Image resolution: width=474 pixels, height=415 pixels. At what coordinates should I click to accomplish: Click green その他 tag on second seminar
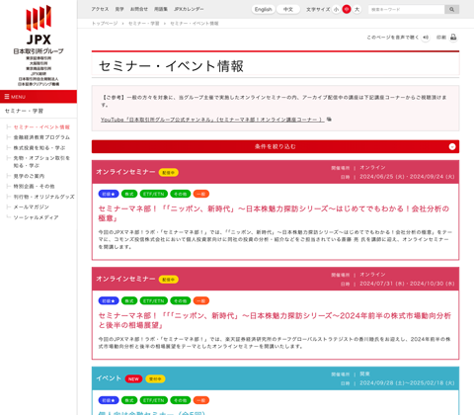[x=181, y=300]
